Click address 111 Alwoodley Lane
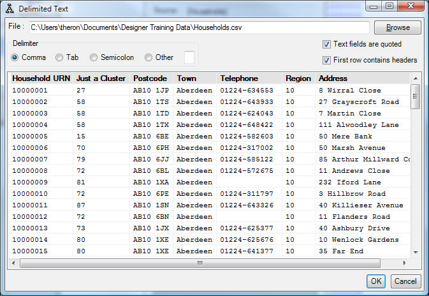 (x=359, y=125)
